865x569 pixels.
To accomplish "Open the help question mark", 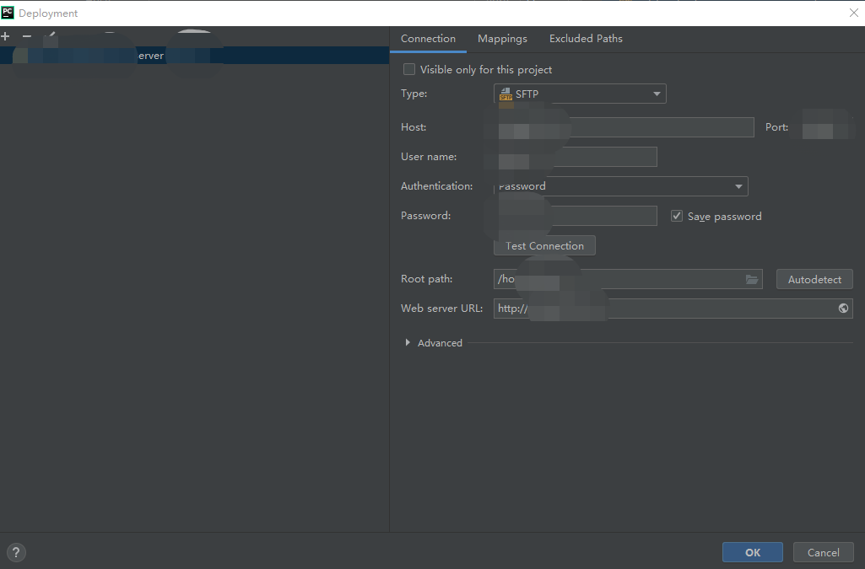I will tap(16, 552).
